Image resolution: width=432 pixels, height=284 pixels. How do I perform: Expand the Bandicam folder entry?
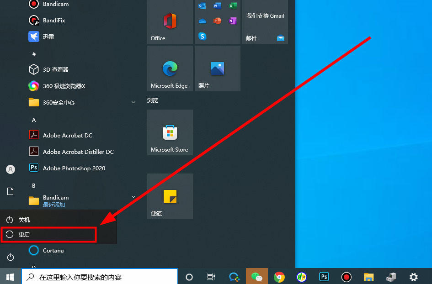pyautogui.click(x=133, y=196)
